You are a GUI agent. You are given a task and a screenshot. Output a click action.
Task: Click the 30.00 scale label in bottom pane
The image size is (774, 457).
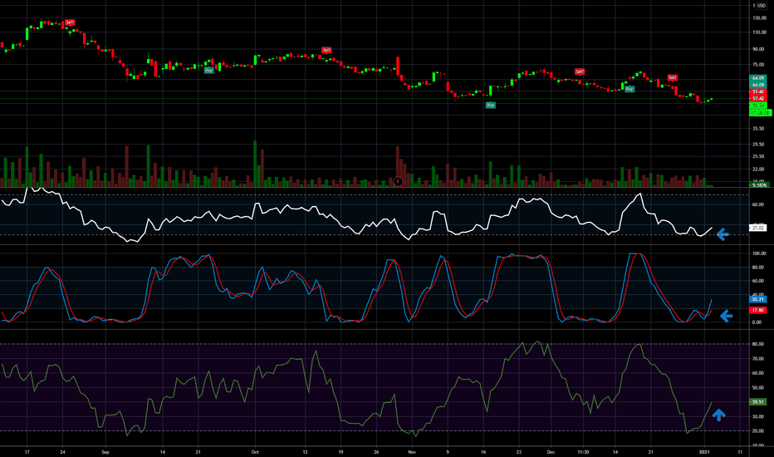[758, 416]
